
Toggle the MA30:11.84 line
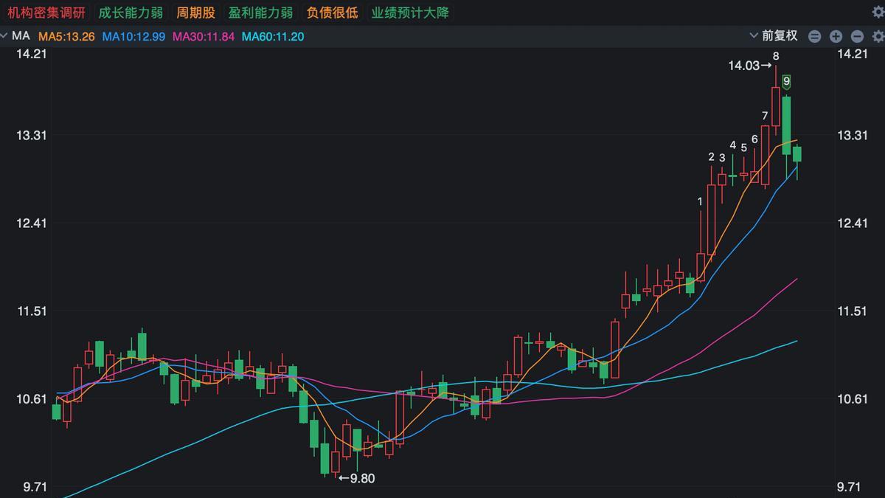[x=204, y=36]
